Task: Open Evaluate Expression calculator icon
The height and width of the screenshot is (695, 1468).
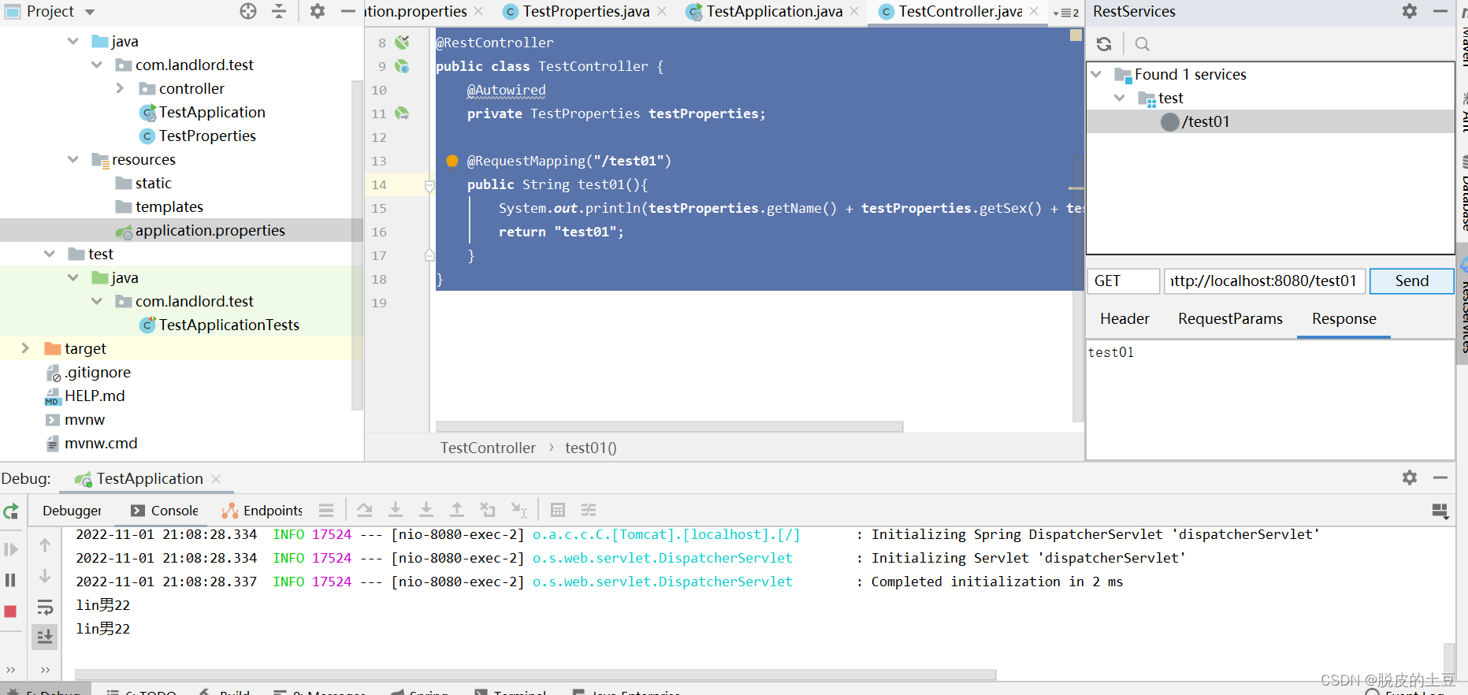Action: [x=558, y=510]
